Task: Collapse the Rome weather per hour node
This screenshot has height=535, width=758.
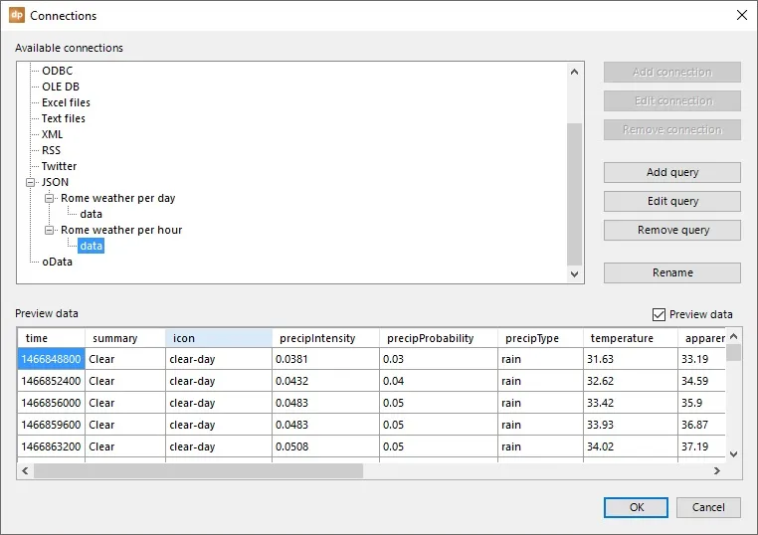Action: point(50,230)
